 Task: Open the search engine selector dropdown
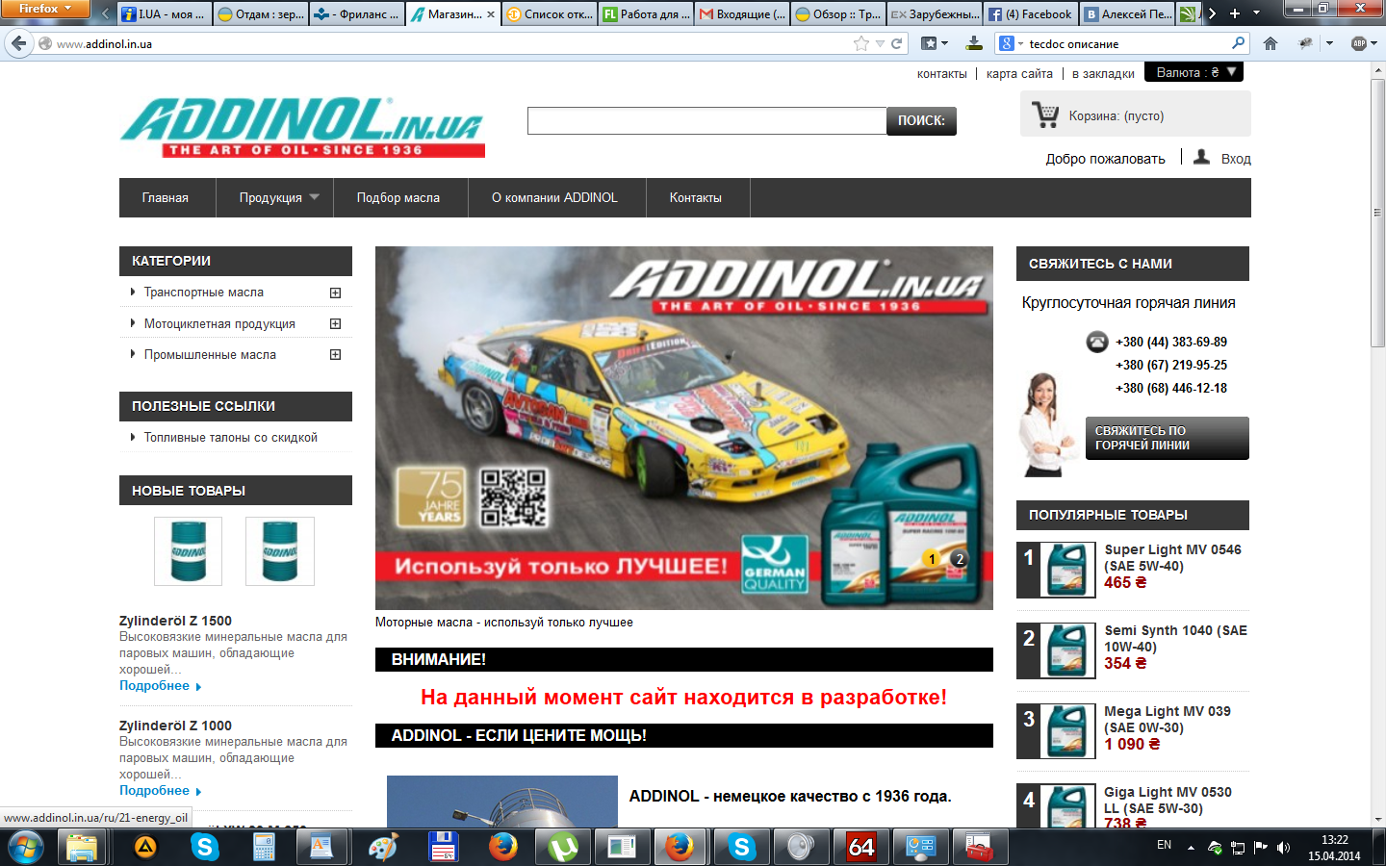[x=1011, y=43]
